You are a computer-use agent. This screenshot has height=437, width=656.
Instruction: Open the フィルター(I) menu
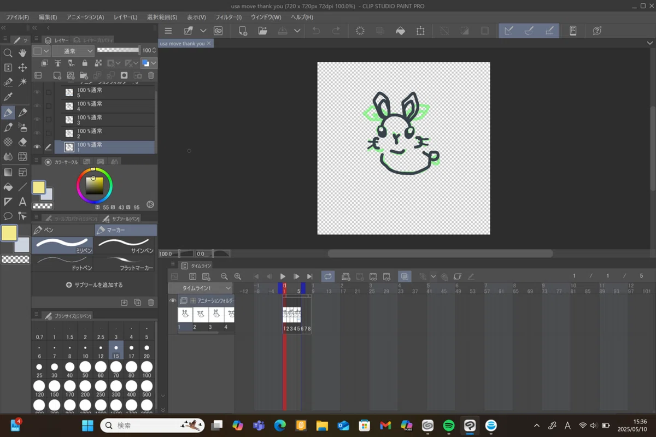pyautogui.click(x=227, y=17)
